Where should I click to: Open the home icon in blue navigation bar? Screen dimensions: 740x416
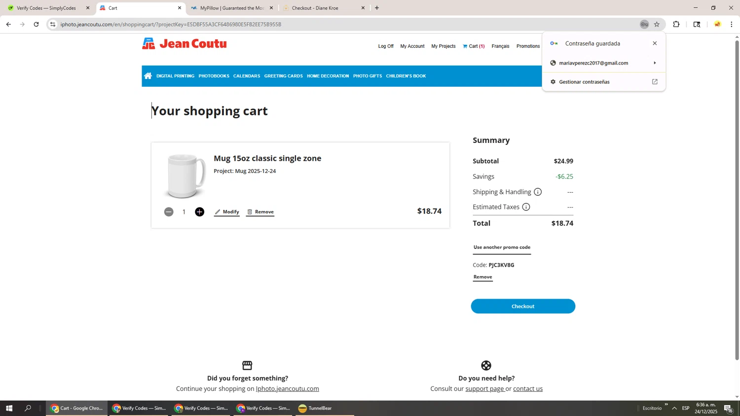(x=148, y=76)
